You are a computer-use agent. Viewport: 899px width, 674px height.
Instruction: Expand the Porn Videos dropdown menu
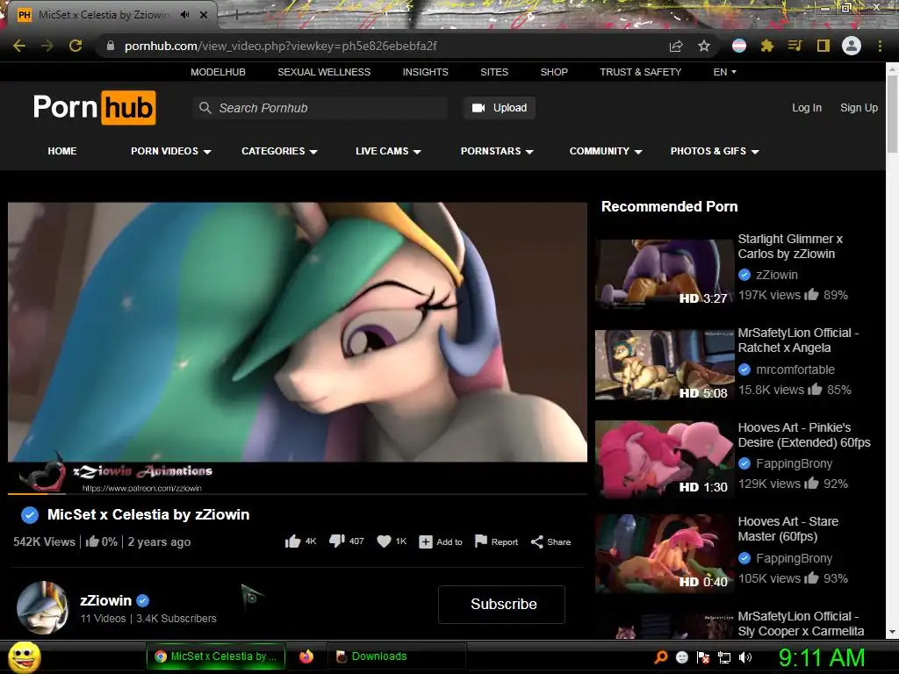171,151
